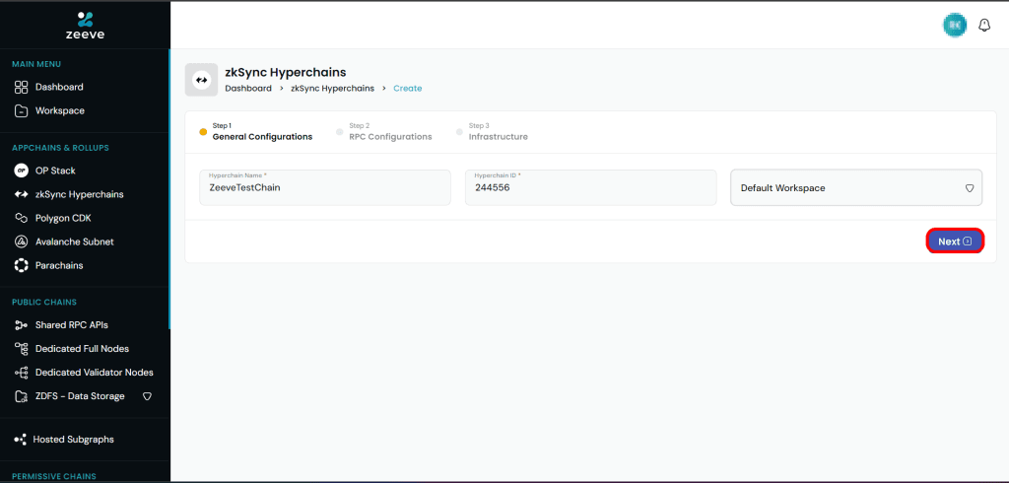Click the PUBLIC CHAINS heading
Viewport: 1009px width, 483px height.
tap(44, 302)
